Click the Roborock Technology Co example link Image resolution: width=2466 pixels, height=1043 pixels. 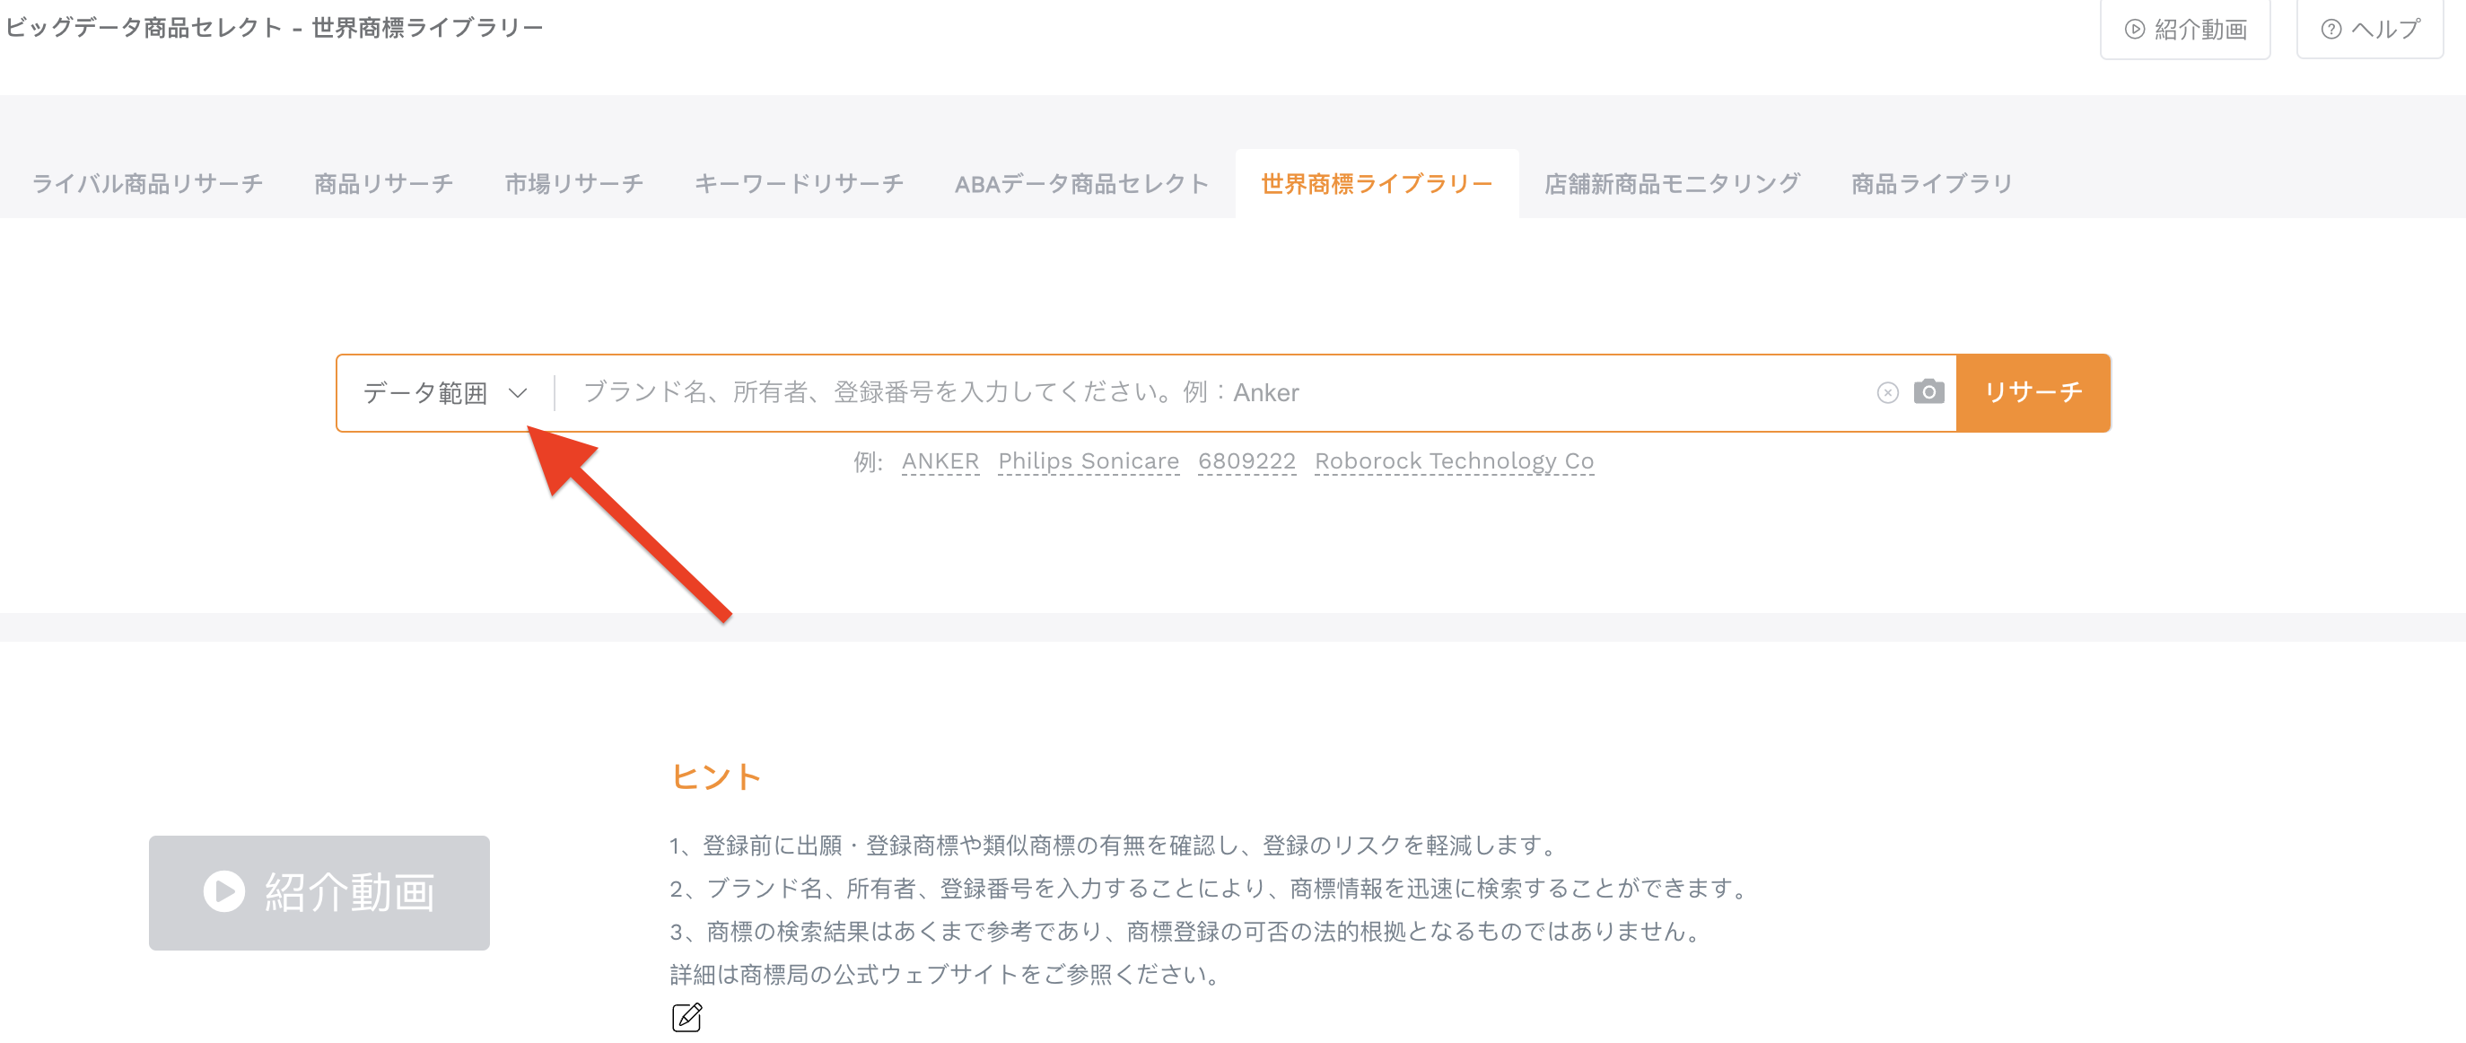click(x=1453, y=461)
